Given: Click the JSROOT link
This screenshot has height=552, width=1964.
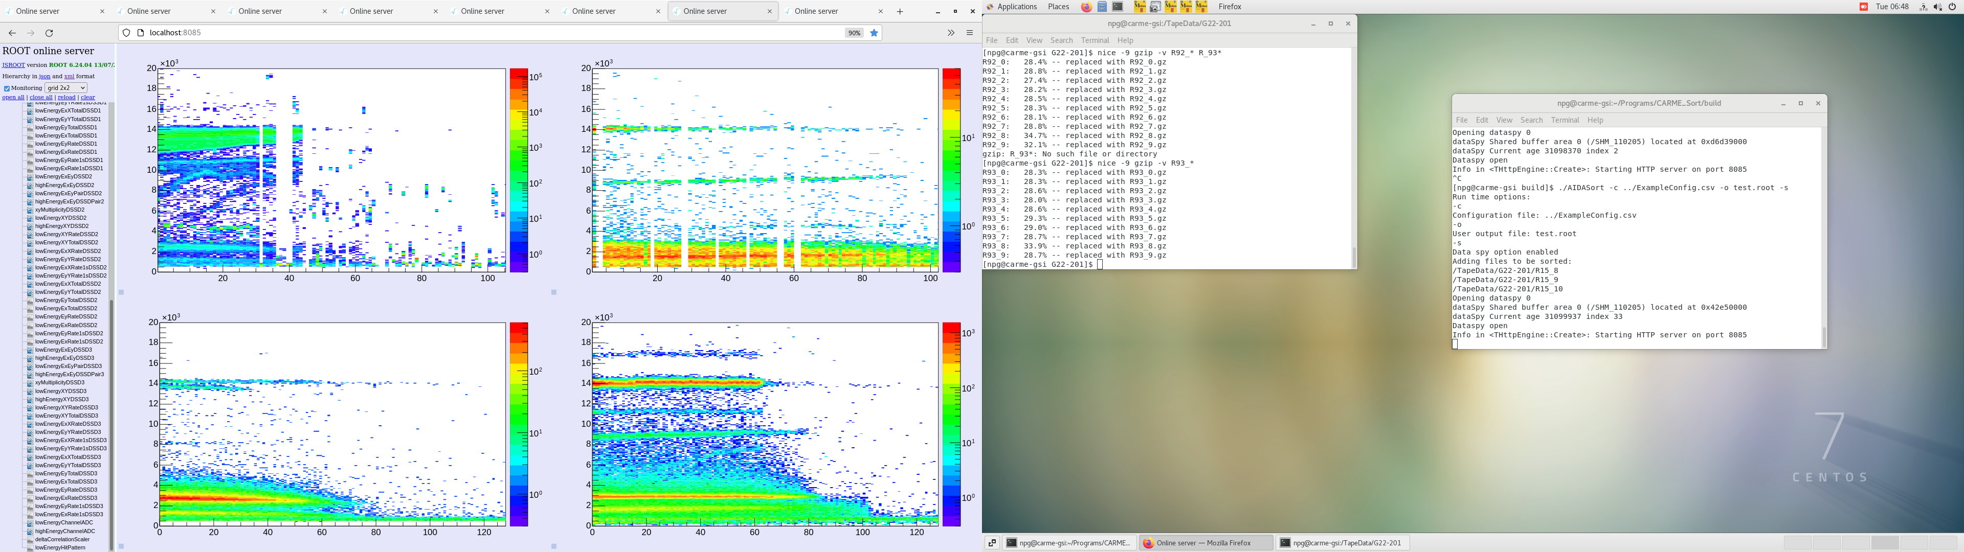Looking at the screenshot, I should (x=13, y=65).
